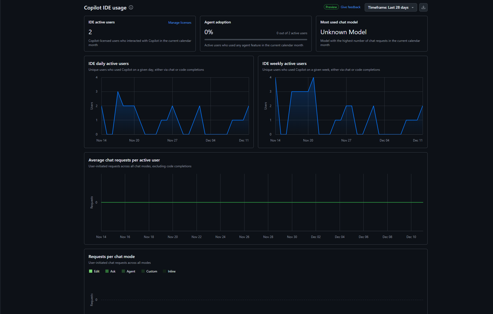Click the Agent adoption progress bar
This screenshot has height=314, width=493.
coord(256,40)
